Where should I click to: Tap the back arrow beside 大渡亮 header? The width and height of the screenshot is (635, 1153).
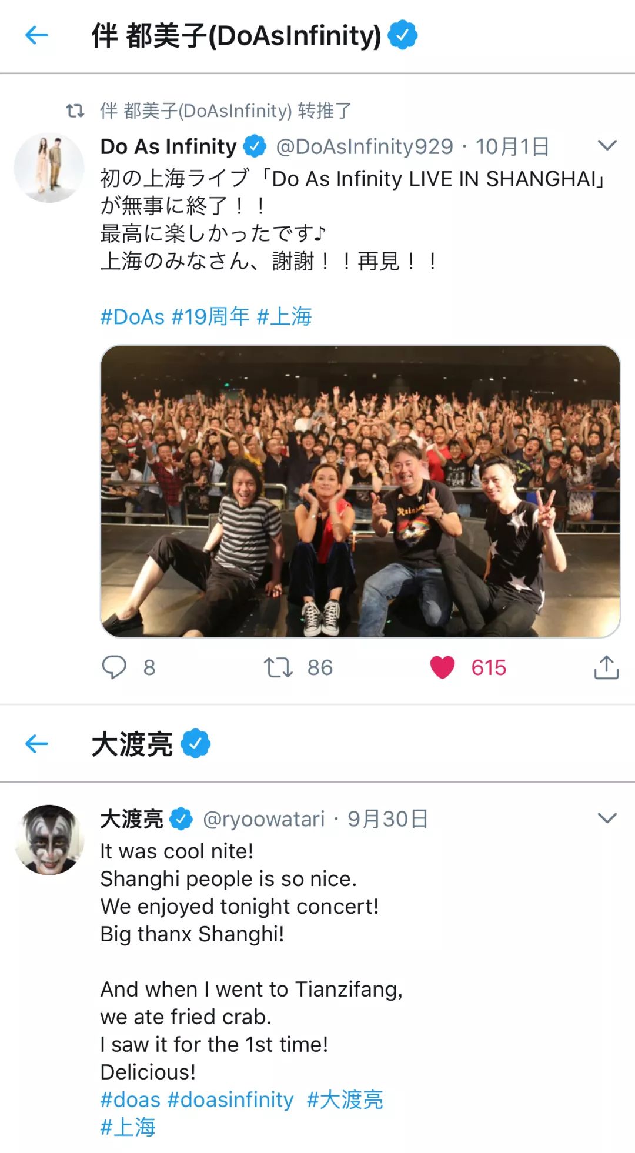tap(36, 744)
